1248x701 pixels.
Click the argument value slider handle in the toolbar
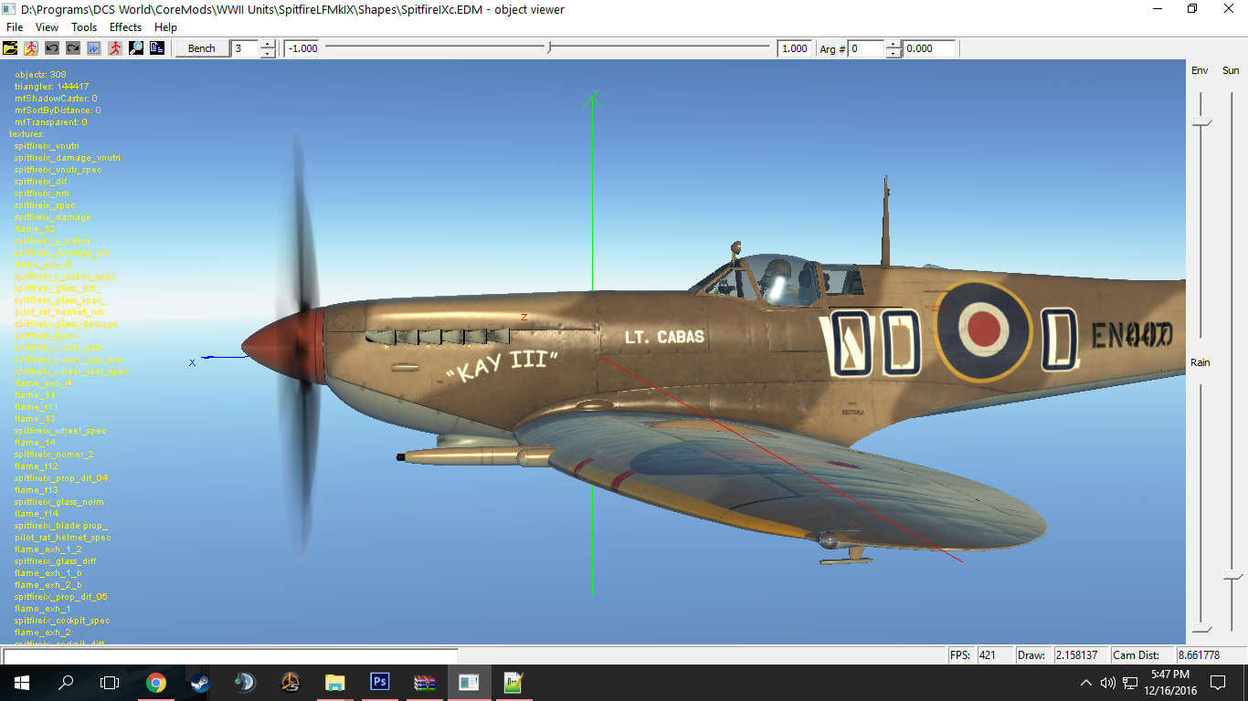tap(549, 47)
